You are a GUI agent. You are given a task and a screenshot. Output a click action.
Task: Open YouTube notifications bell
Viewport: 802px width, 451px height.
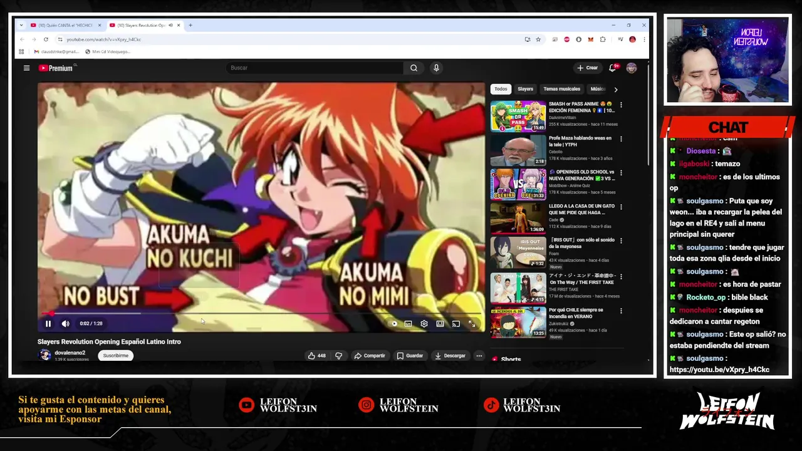613,68
